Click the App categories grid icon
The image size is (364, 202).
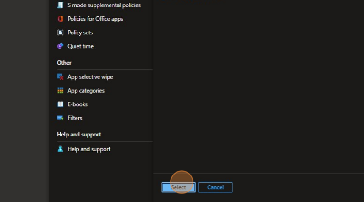click(x=60, y=91)
